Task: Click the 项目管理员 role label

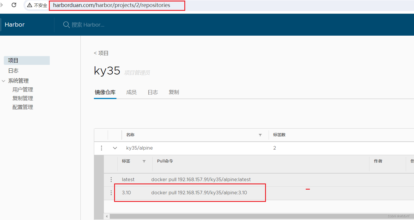Action: pyautogui.click(x=137, y=73)
